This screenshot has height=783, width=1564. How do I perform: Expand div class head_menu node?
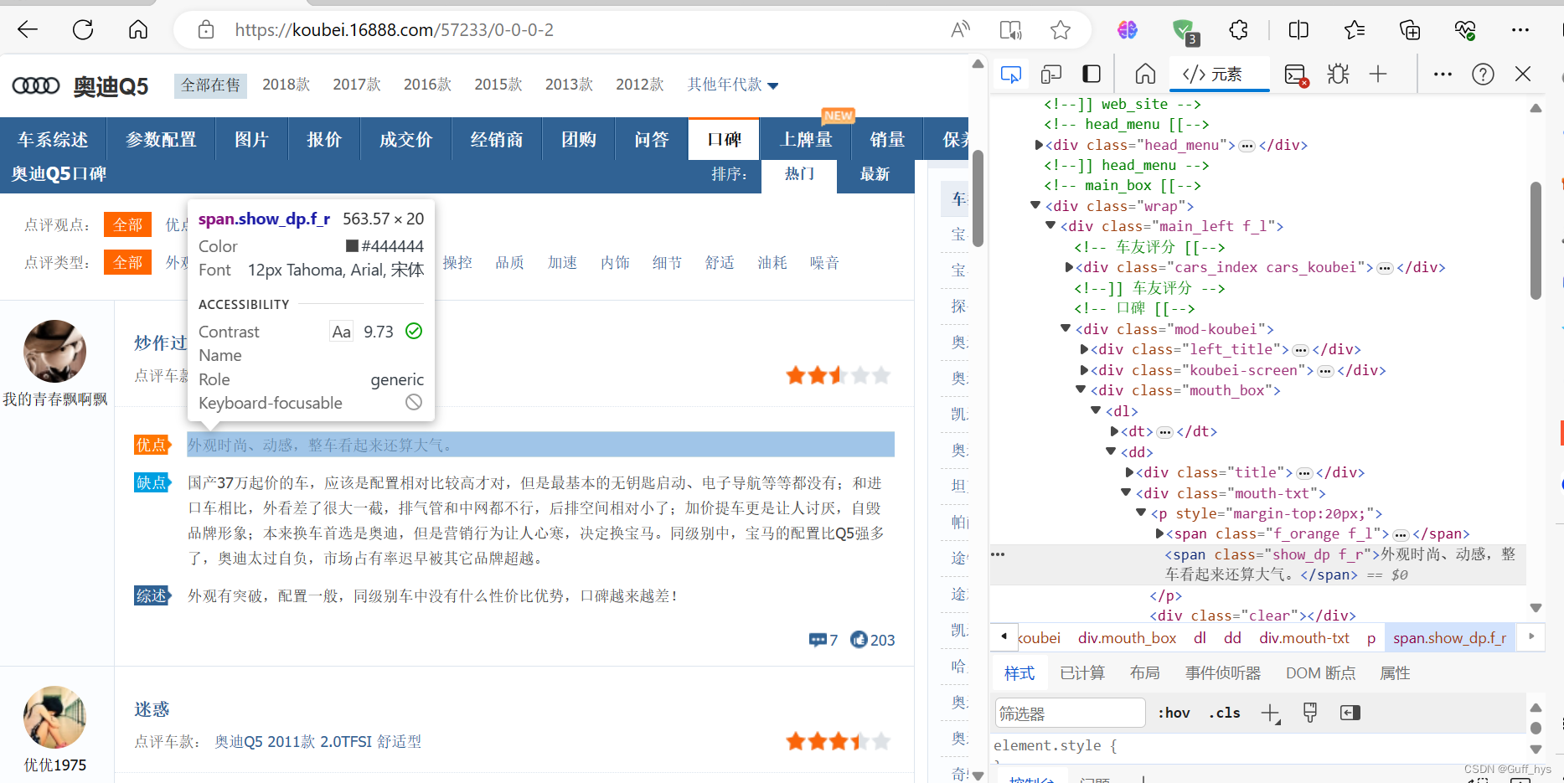coord(1039,145)
